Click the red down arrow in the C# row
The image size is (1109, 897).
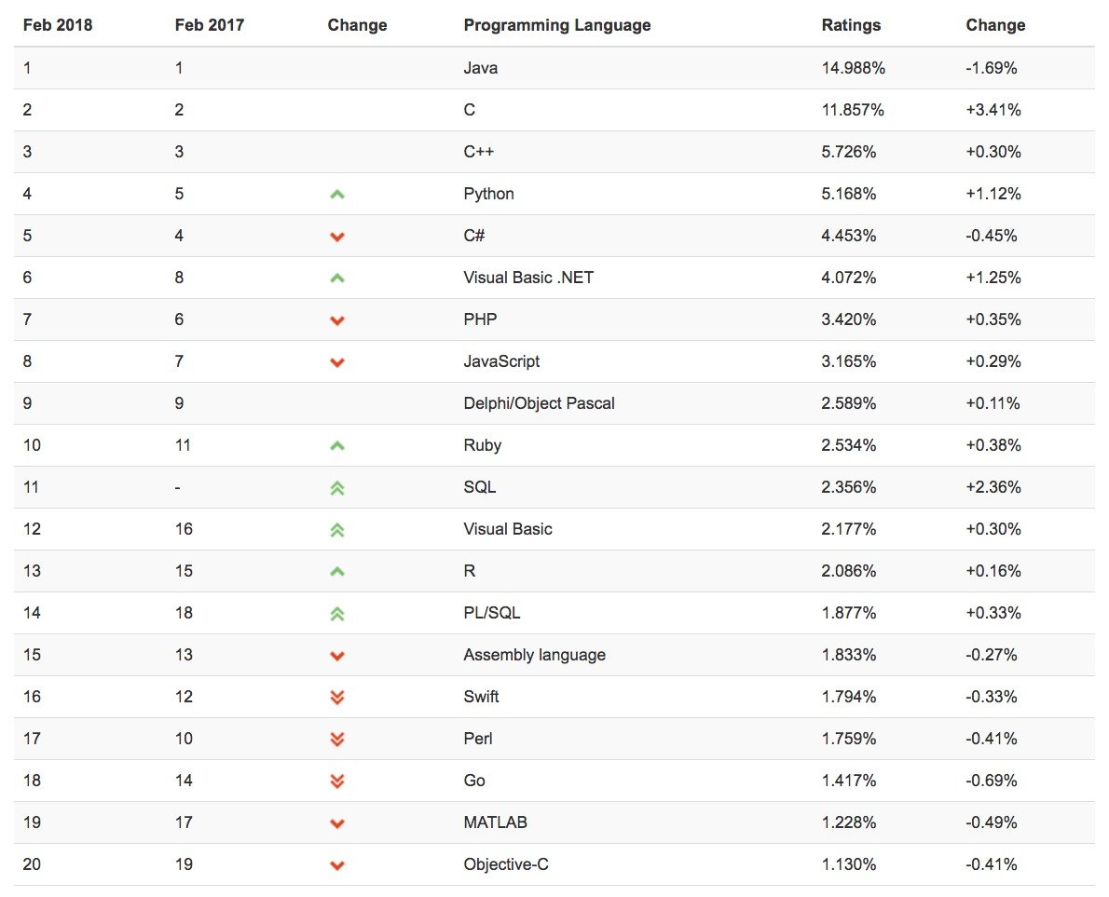tap(337, 237)
